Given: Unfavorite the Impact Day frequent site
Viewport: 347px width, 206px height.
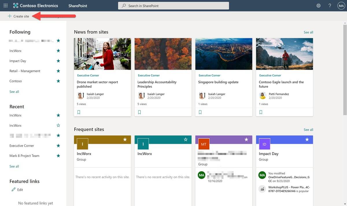Looking at the screenshot, I should pyautogui.click(x=307, y=139).
